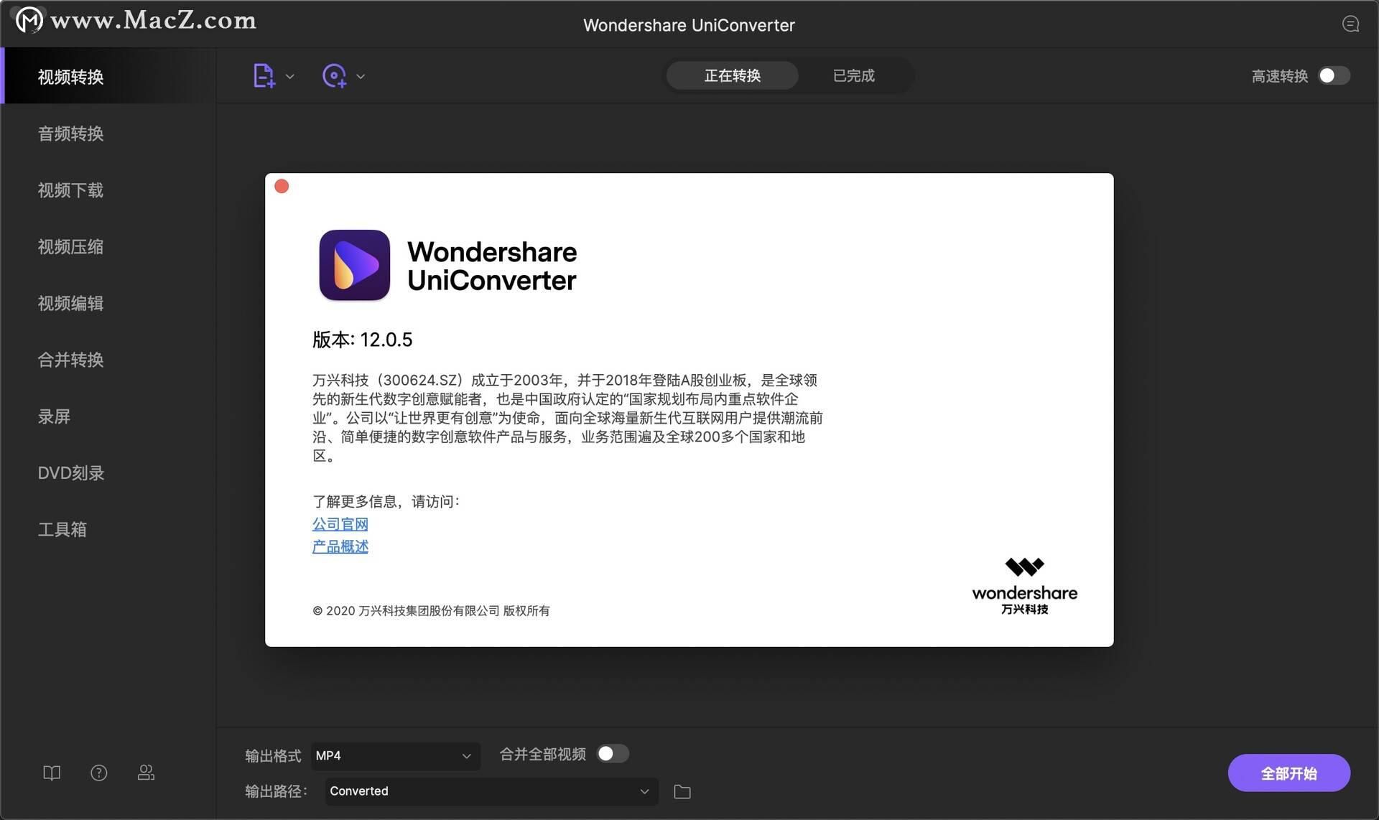1379x820 pixels.
Task: Close the about dialog with red dot
Action: click(x=281, y=185)
